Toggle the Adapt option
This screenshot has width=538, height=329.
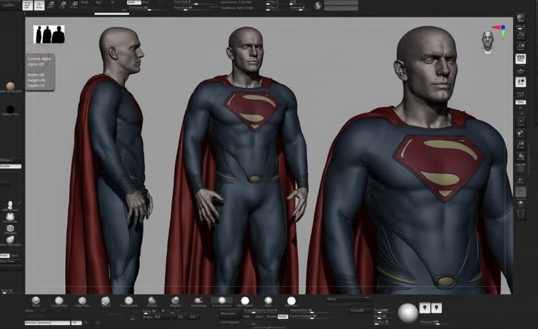click(x=282, y=317)
